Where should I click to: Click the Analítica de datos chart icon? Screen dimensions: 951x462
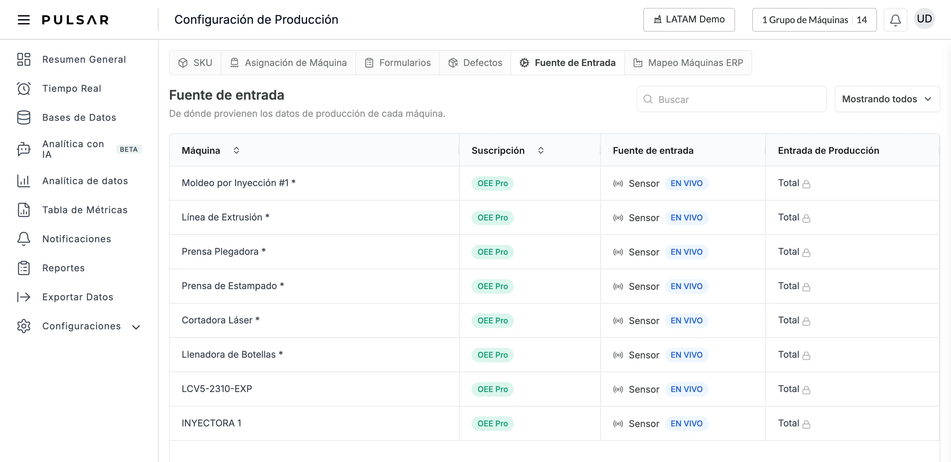[x=24, y=181]
